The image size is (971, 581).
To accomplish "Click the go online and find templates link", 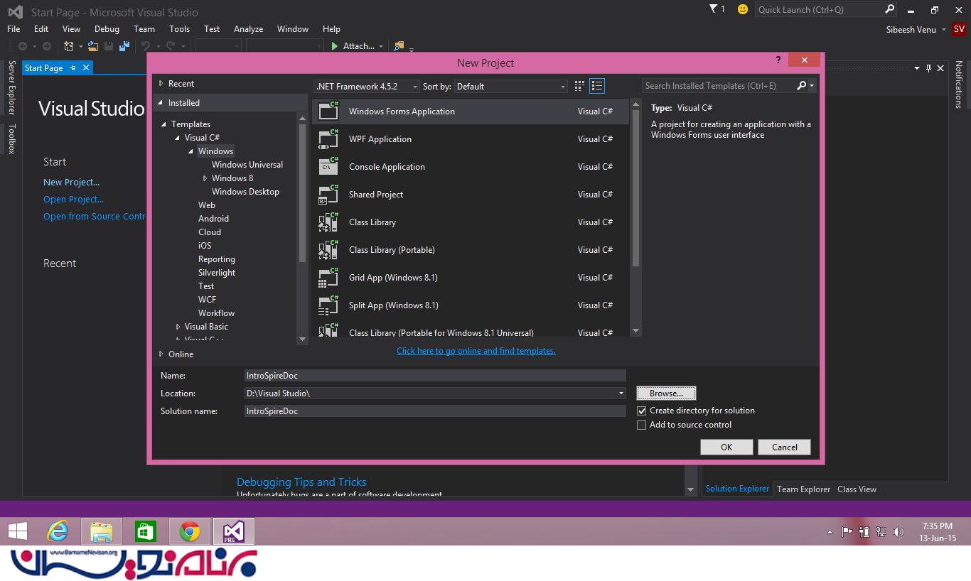I will tap(476, 351).
